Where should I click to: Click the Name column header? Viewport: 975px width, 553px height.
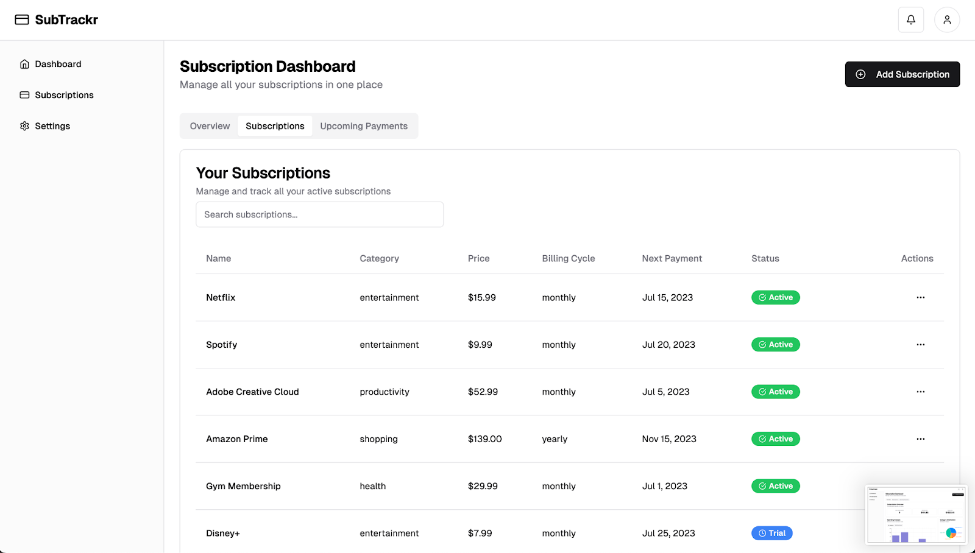coord(218,258)
